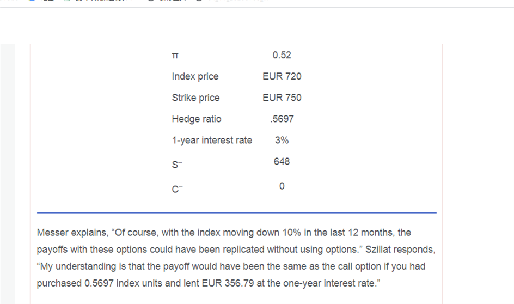Select the 'EUR 750' strike value
This screenshot has height=304, width=514.
[282, 98]
